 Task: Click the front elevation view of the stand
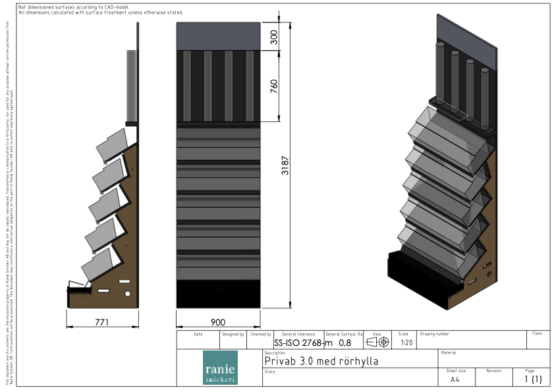218,165
